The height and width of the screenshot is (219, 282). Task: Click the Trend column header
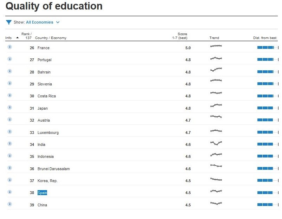[x=214, y=38]
